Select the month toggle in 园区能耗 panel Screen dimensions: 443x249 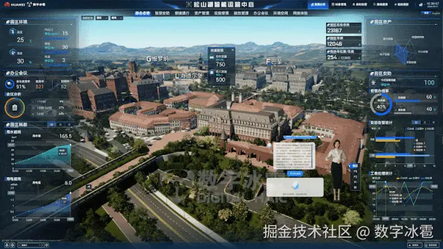coord(60,124)
